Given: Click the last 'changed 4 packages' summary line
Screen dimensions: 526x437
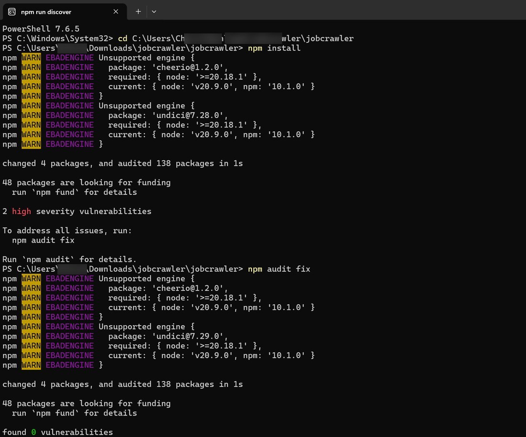Looking at the screenshot, I should 122,384.
